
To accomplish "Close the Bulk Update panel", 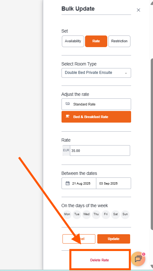I will coord(138,10).
